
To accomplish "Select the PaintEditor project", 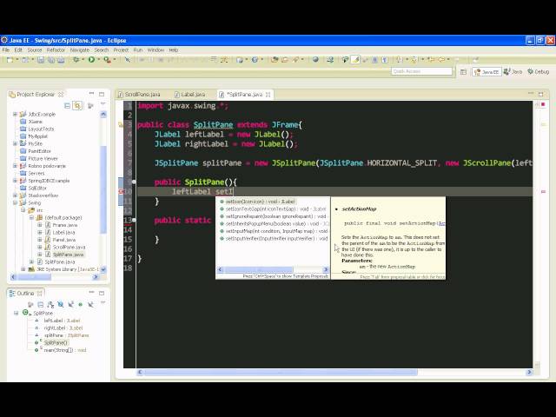I will pos(36,151).
